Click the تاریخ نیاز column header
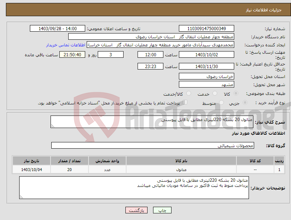The width and height of the screenshot is (291, 220). pos(32,161)
